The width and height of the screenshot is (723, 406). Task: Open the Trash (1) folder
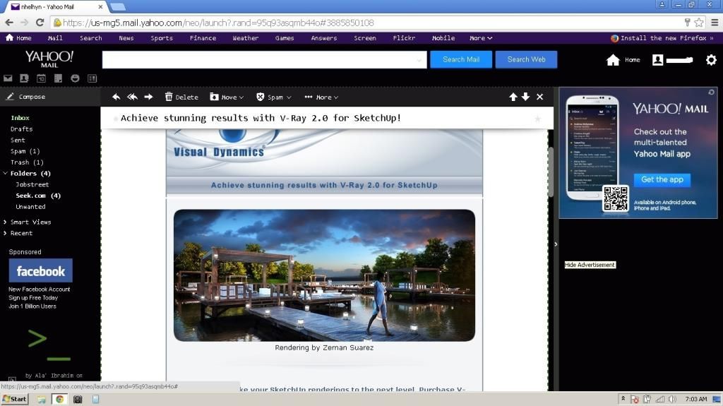point(27,162)
